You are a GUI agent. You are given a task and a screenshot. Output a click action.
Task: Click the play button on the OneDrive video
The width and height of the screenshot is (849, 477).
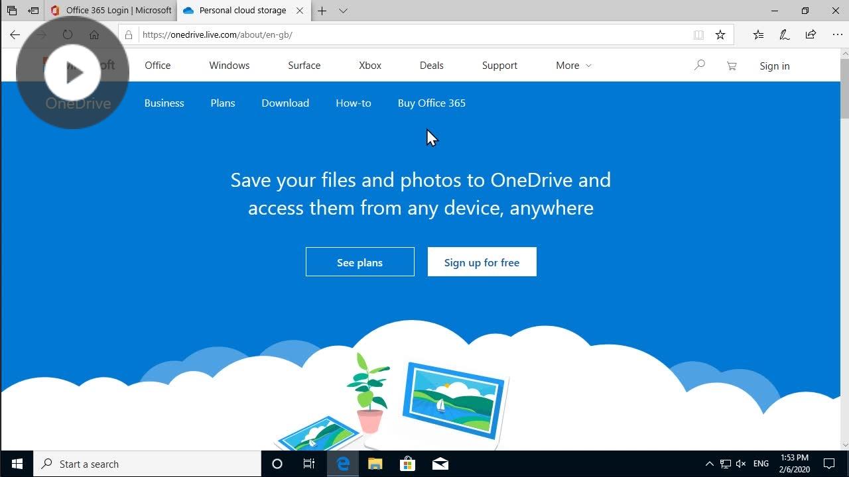click(73, 73)
